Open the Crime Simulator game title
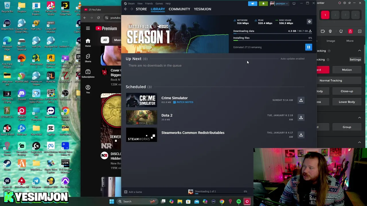The height and width of the screenshot is (206, 367). pyautogui.click(x=174, y=98)
